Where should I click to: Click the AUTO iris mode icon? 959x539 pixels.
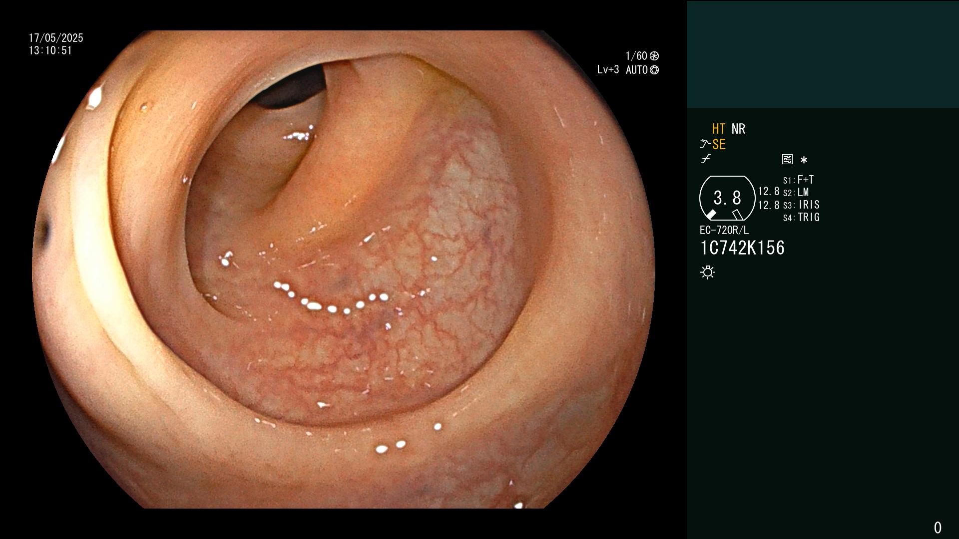[654, 70]
